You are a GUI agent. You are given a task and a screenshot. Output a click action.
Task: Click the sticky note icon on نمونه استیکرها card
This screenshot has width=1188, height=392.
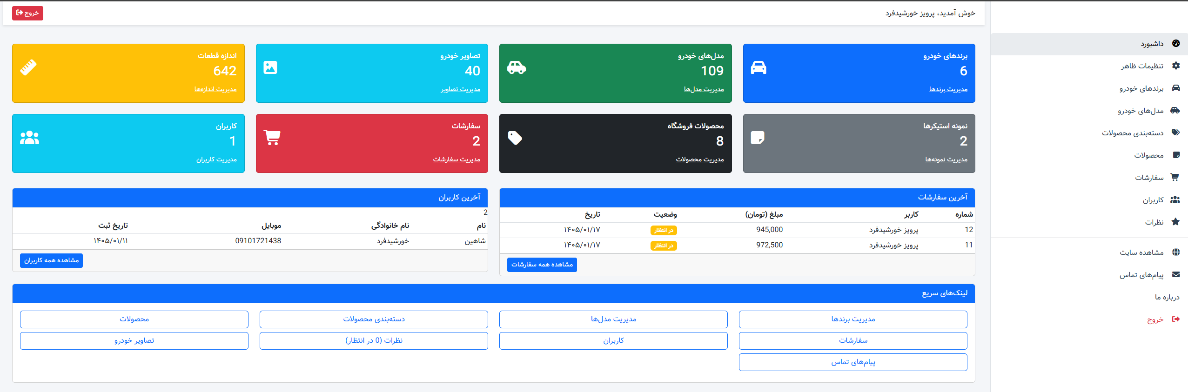point(758,138)
